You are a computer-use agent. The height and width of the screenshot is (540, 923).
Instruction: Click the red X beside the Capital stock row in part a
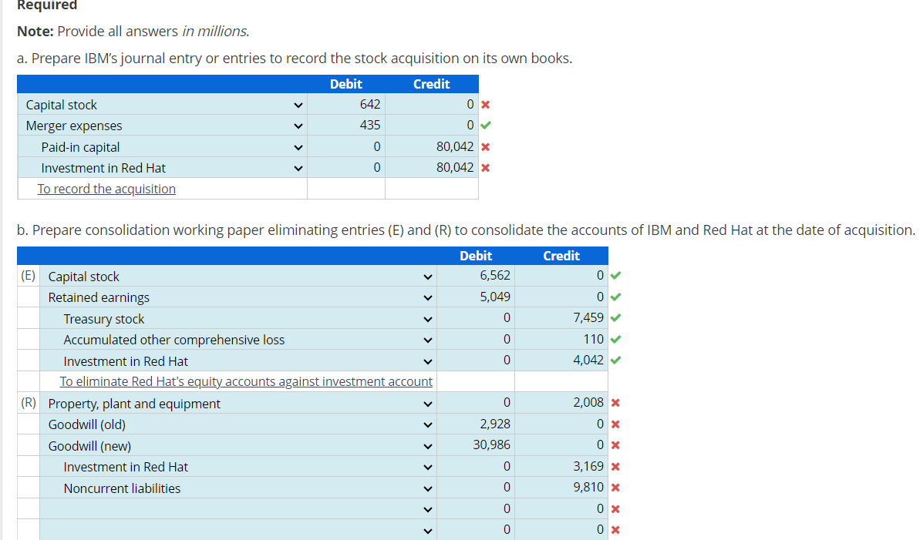pyautogui.click(x=486, y=105)
